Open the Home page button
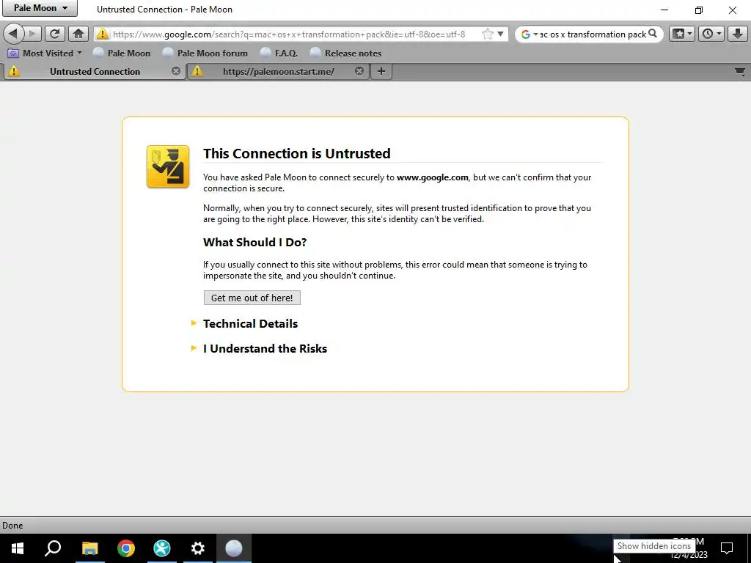The width and height of the screenshot is (751, 563). (78, 34)
